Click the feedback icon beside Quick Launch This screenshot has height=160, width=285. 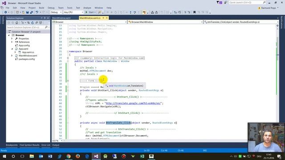pos(225,3)
